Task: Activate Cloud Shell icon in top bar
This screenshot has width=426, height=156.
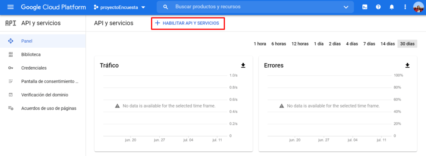Action: (365, 7)
